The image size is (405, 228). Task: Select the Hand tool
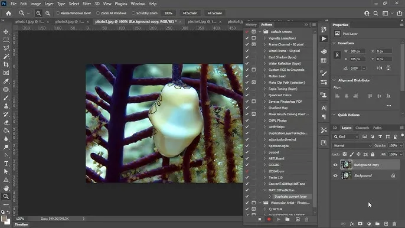point(6,188)
